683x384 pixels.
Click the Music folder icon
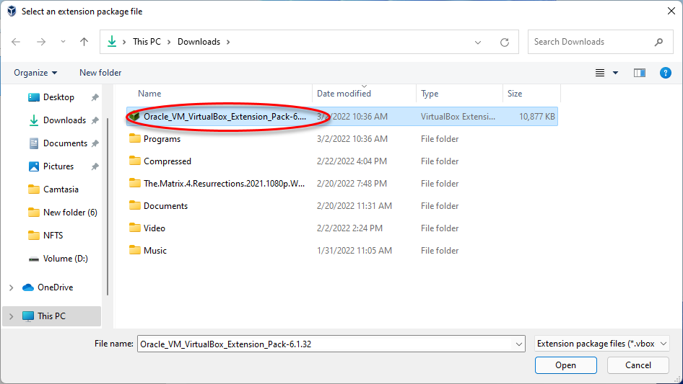pos(135,250)
